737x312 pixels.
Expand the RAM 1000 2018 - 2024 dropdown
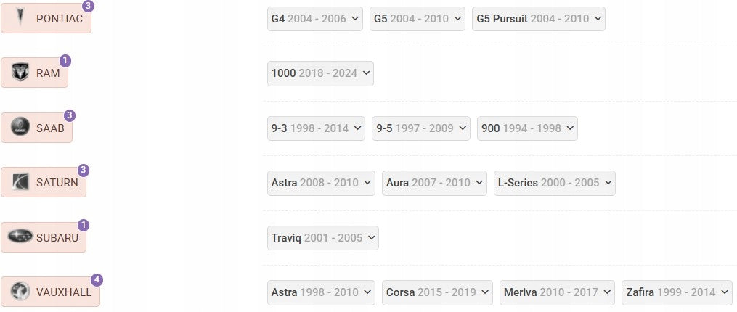[320, 73]
